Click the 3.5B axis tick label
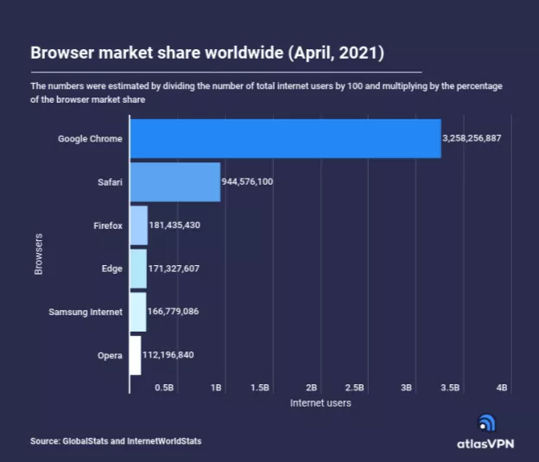 [450, 388]
